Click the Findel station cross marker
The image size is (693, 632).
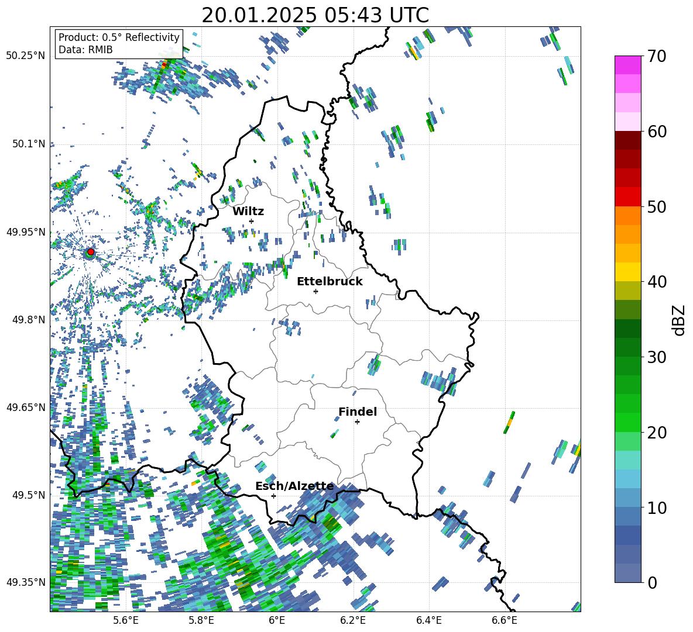[358, 422]
